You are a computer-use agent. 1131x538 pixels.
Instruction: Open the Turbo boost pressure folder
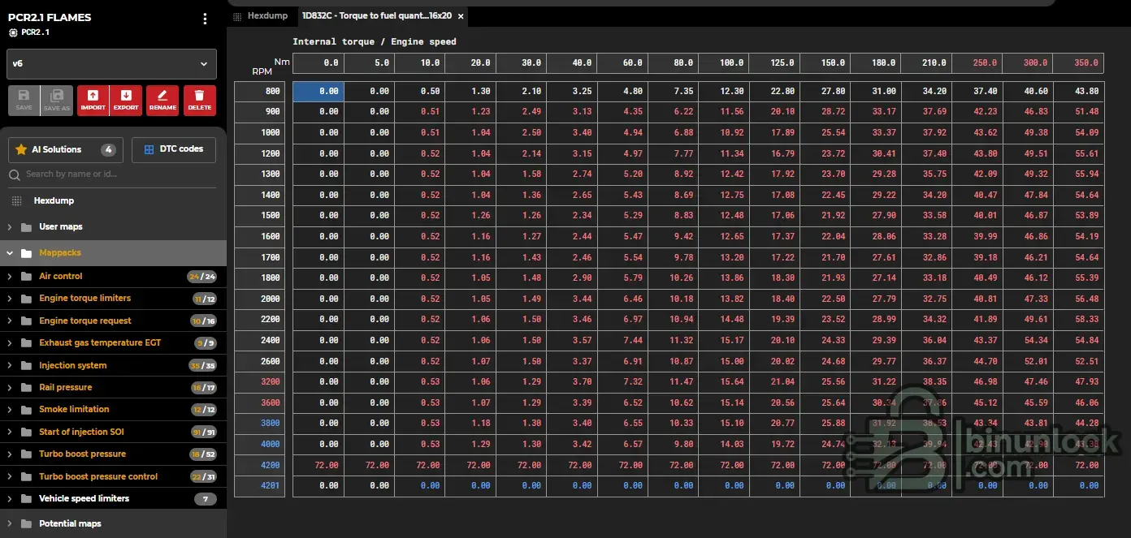[82, 454]
